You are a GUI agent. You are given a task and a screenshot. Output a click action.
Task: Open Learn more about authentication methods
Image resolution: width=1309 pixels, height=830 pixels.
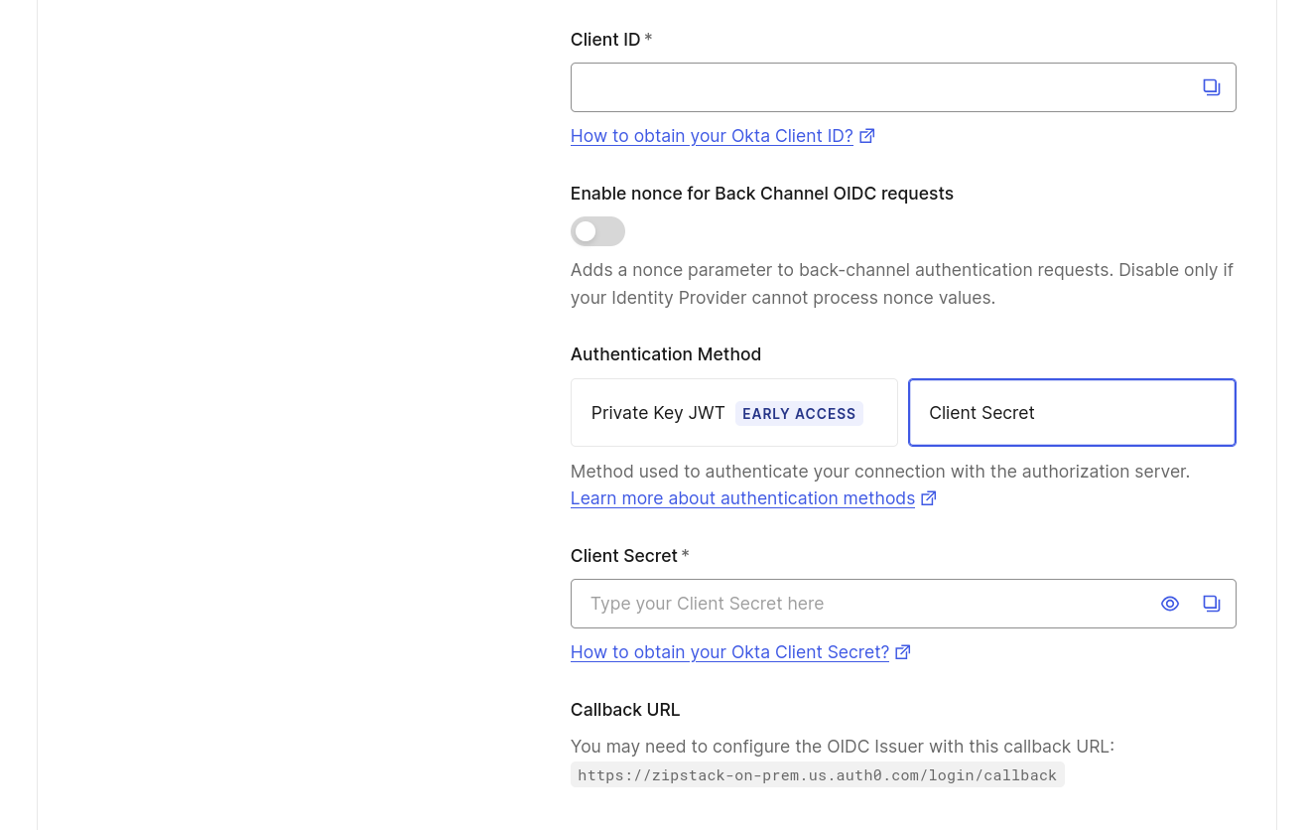742,498
